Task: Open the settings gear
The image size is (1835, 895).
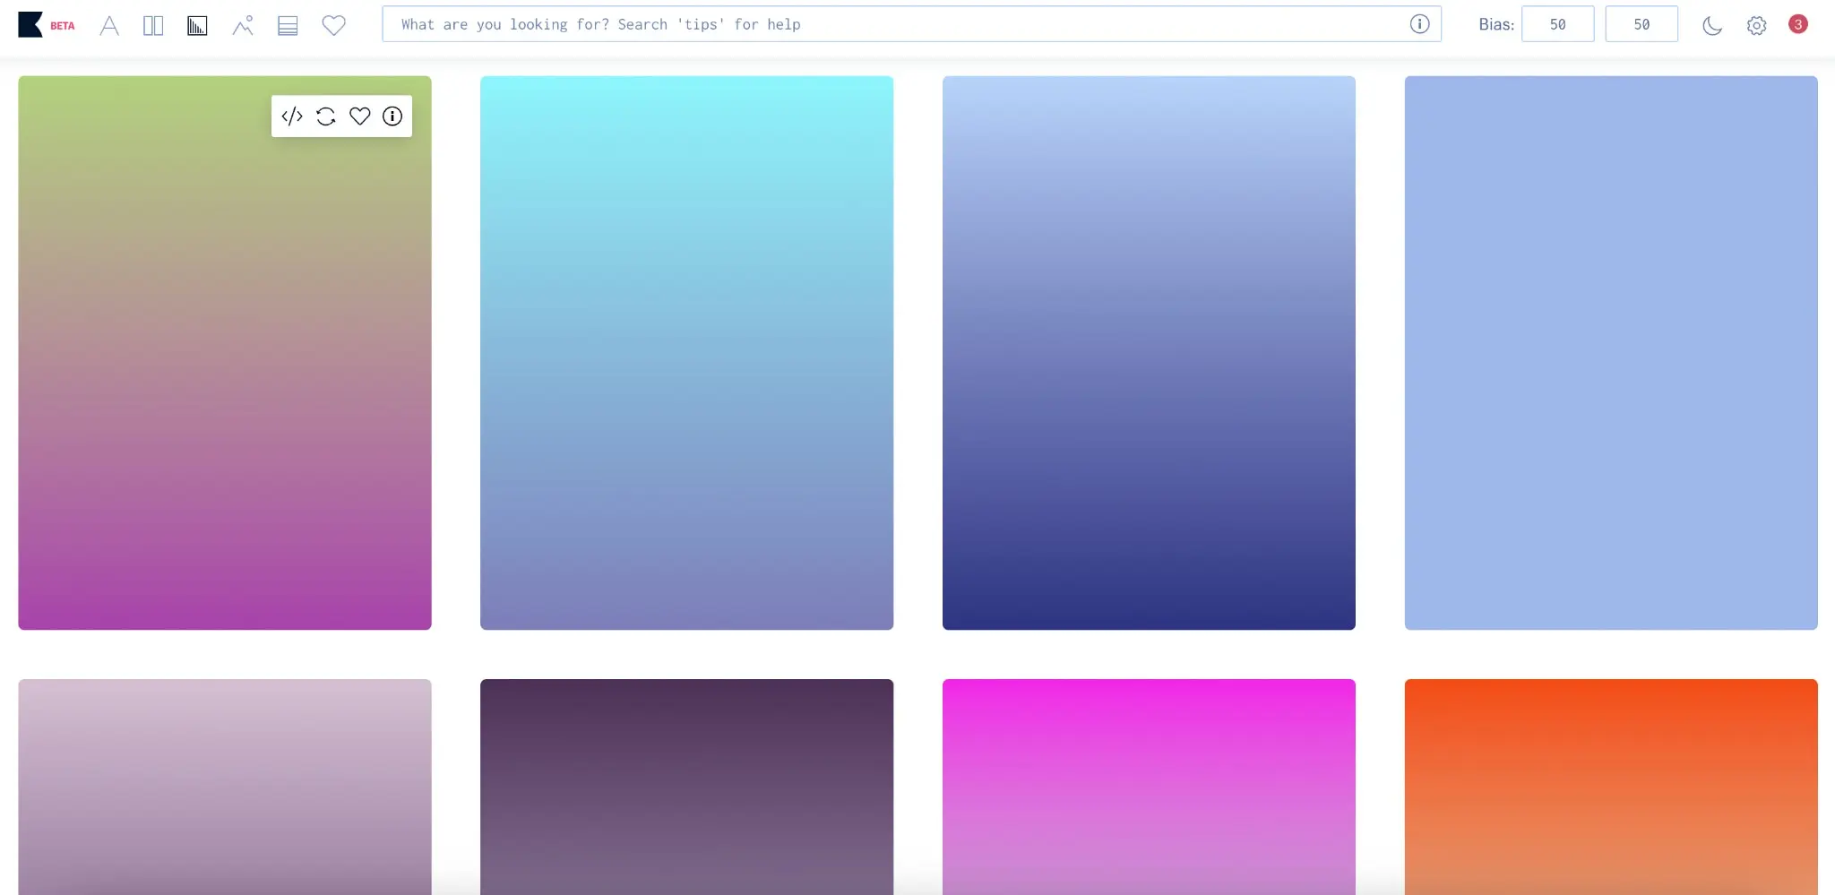Action: tap(1754, 24)
